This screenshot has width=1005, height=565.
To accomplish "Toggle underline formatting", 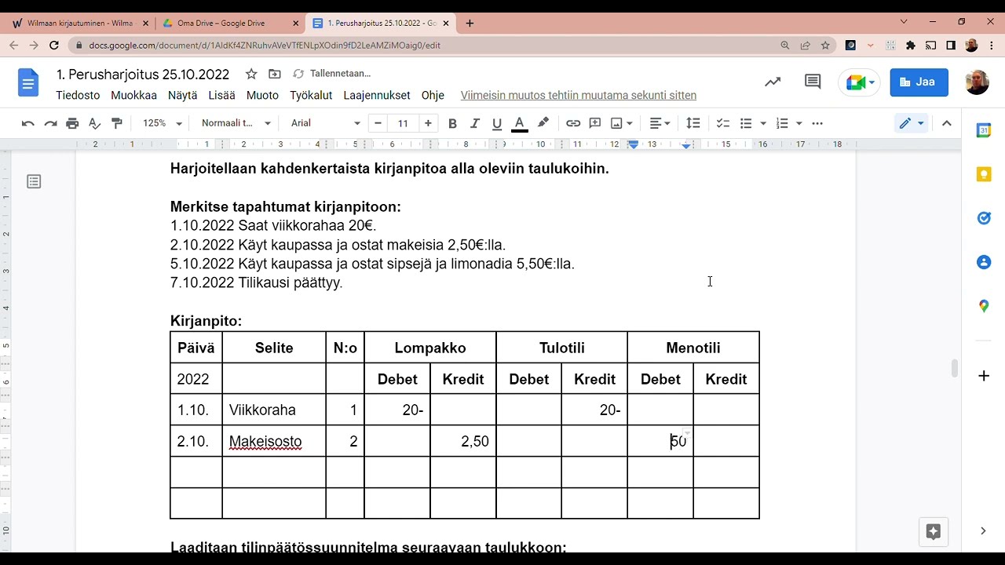I will coord(496,123).
